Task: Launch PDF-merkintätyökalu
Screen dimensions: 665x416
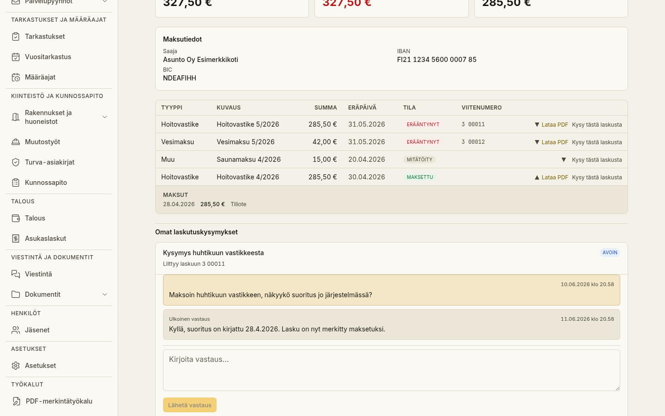Action: (x=59, y=401)
